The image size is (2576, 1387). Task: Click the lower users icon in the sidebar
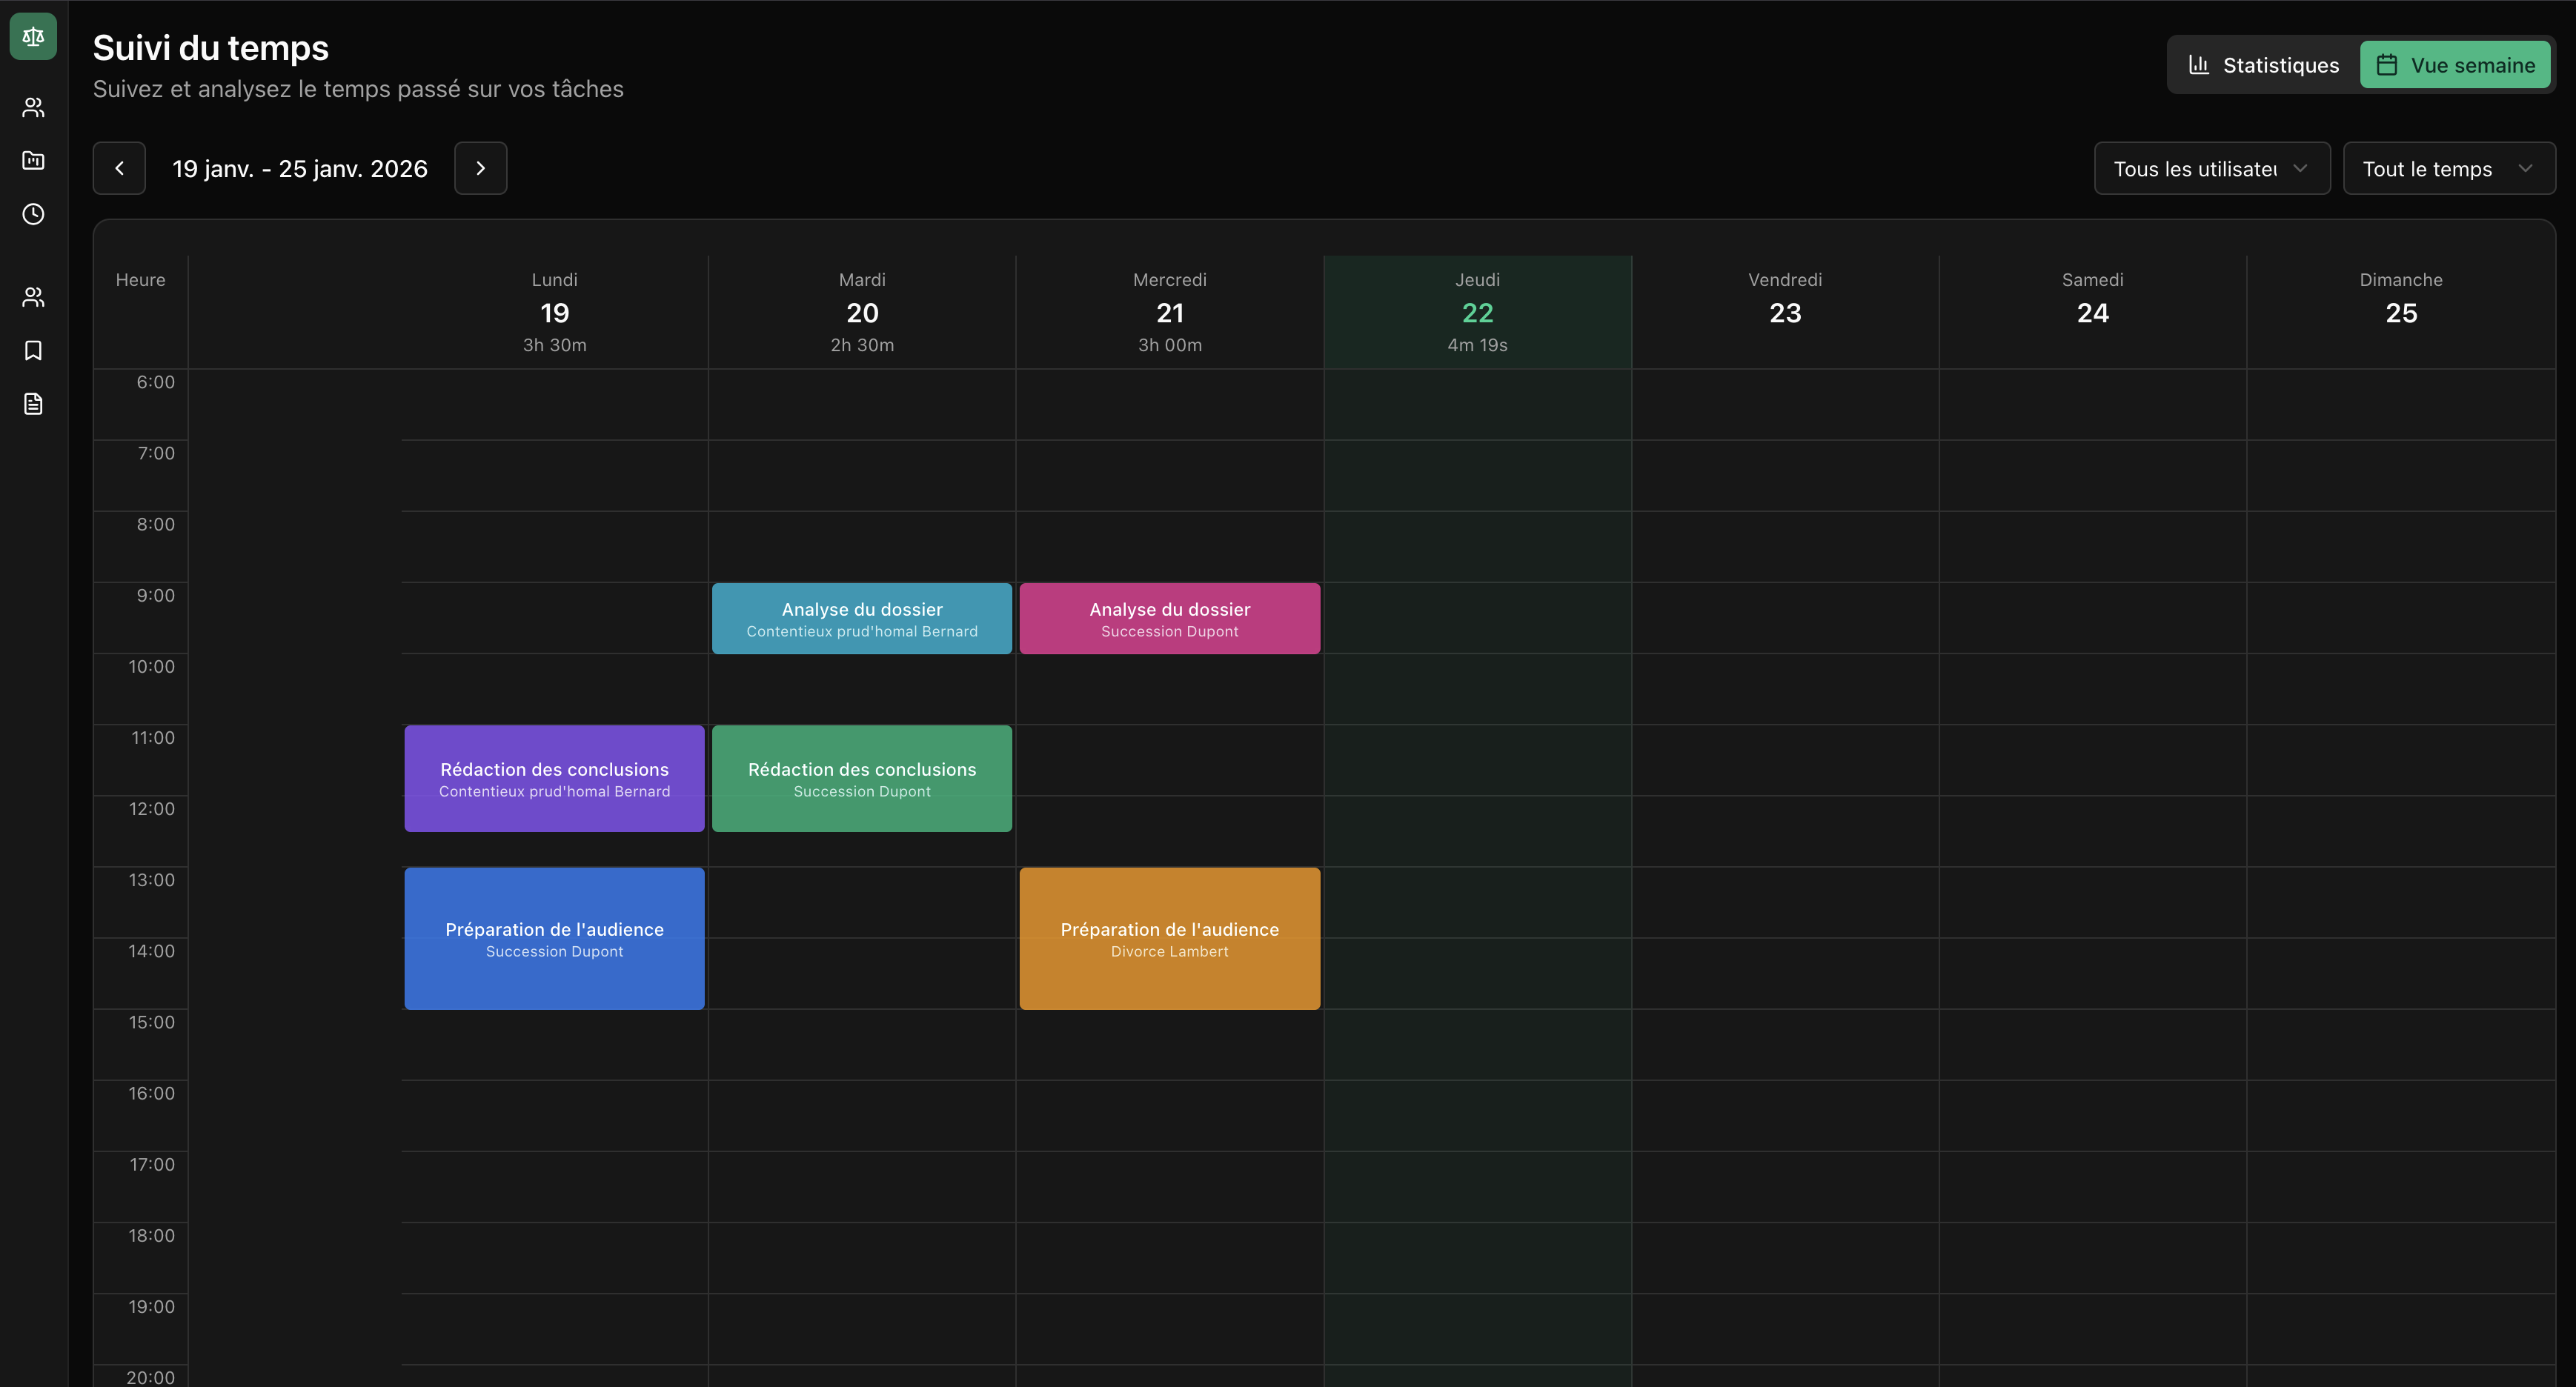(x=33, y=297)
